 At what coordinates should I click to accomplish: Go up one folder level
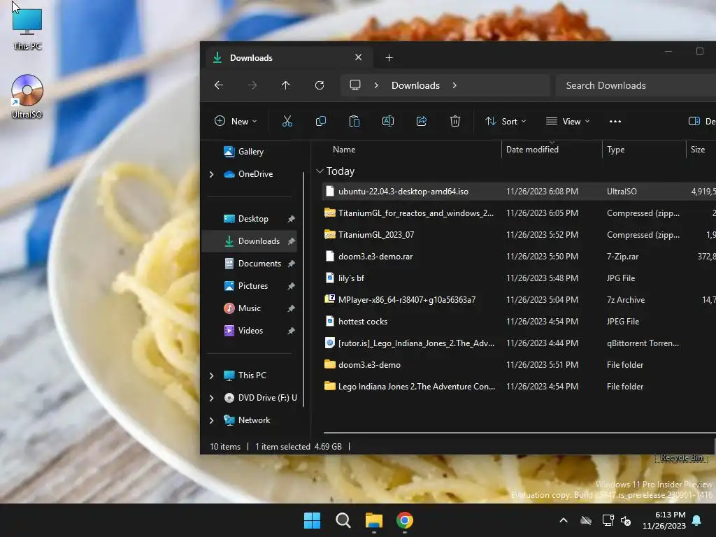pyautogui.click(x=285, y=85)
